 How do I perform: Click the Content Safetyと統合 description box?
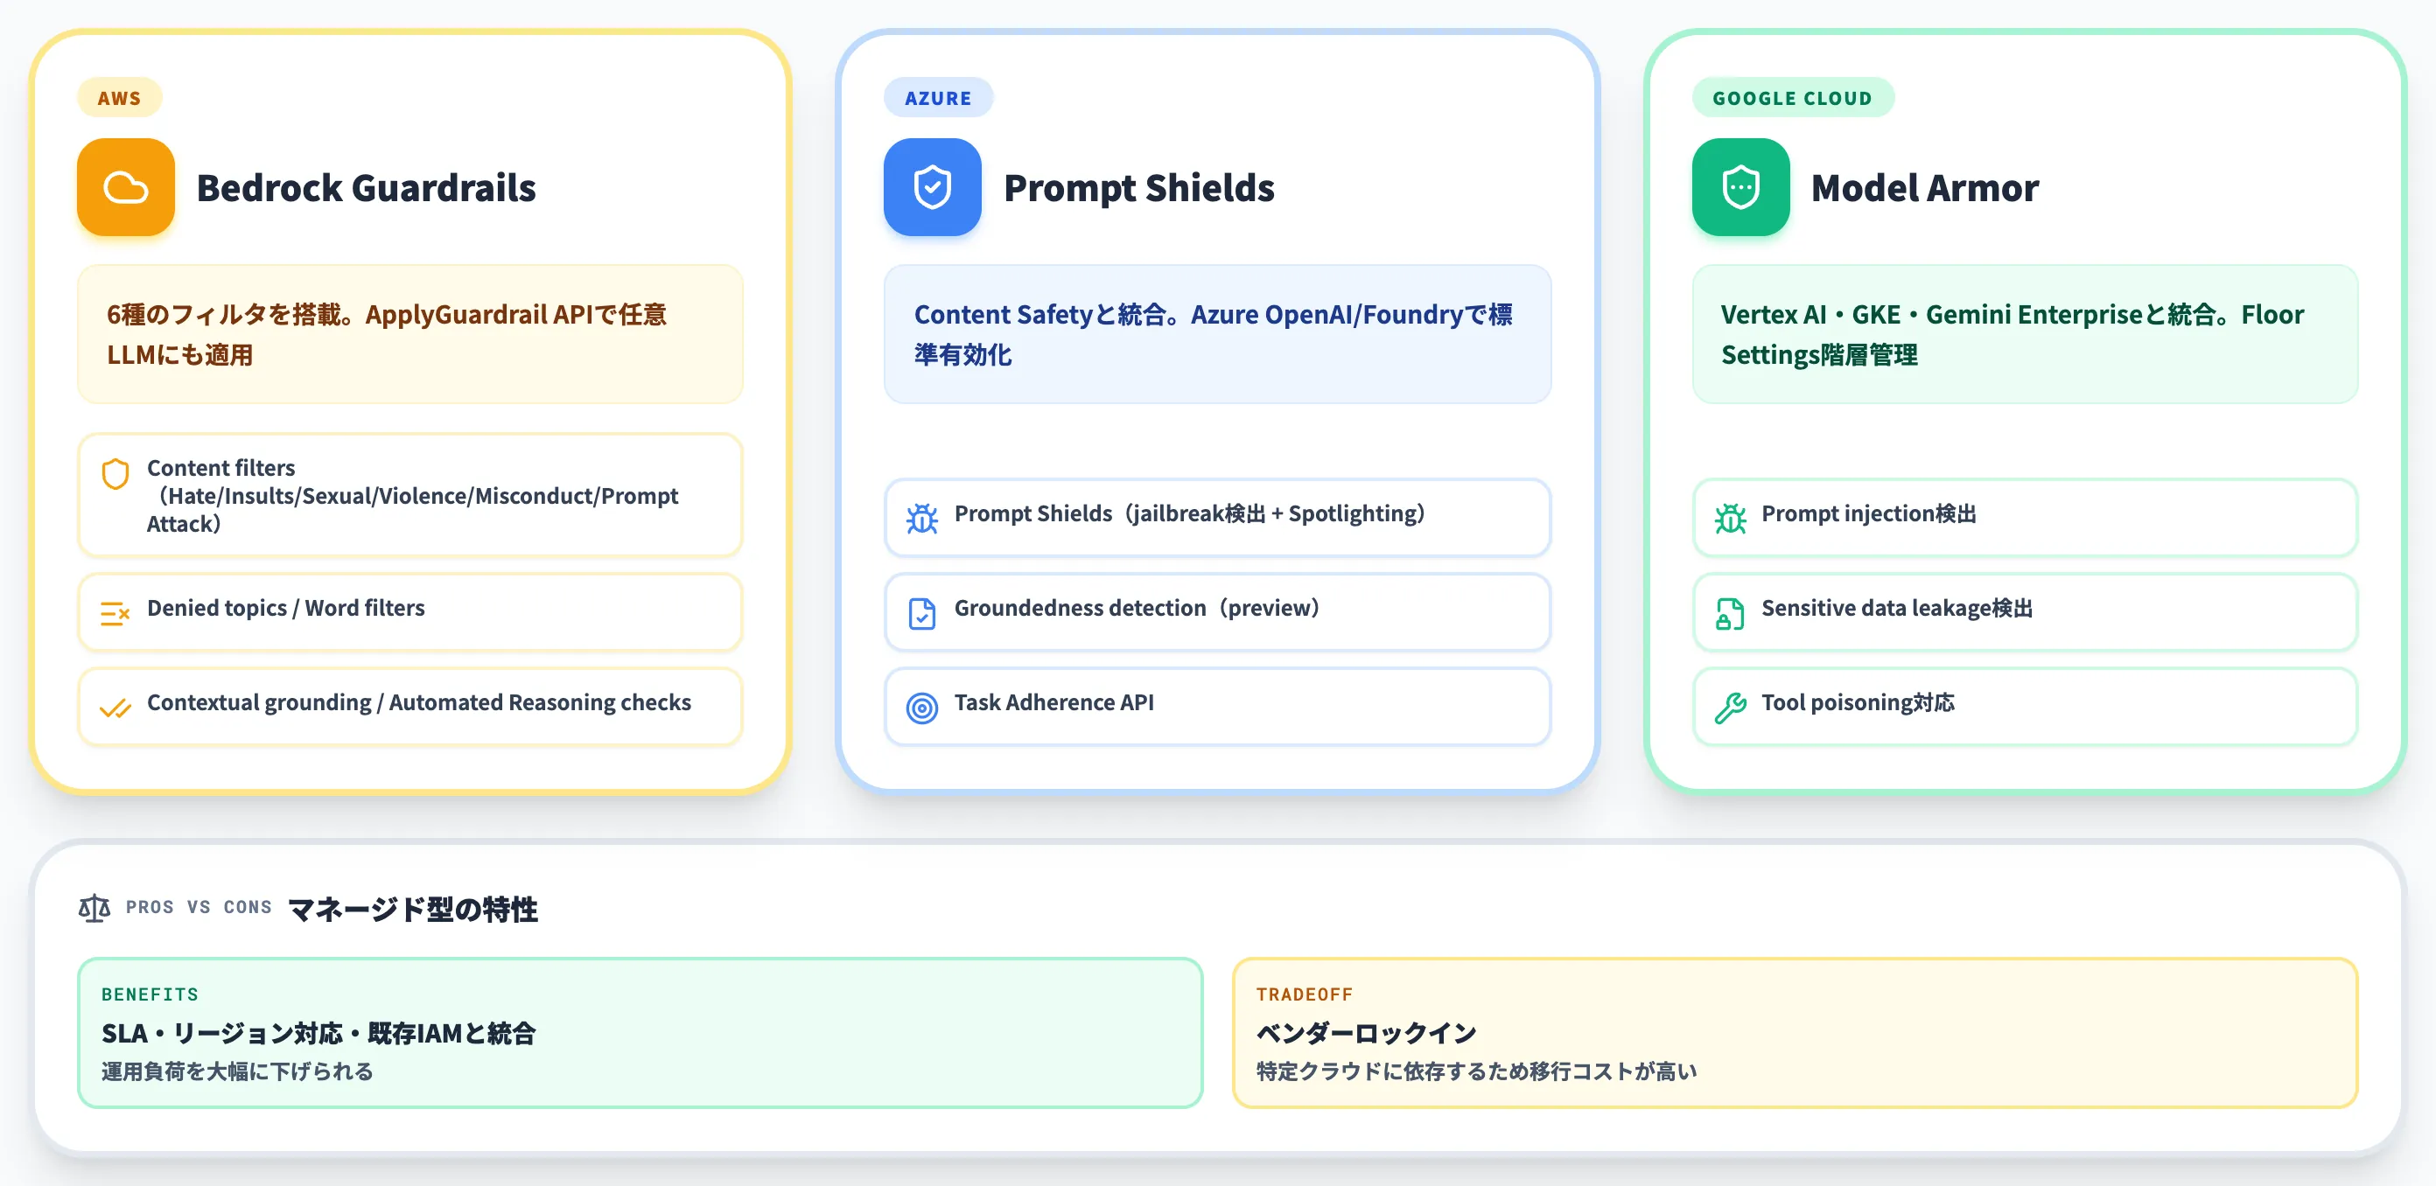pos(1217,334)
